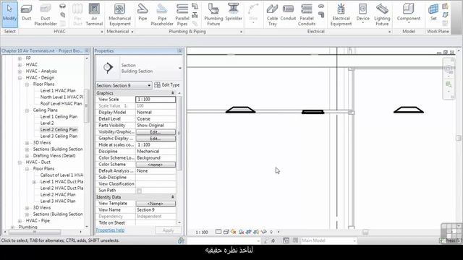Click the zoom icon on navigation bar
Screen dimensions: 463x260
click(x=449, y=85)
